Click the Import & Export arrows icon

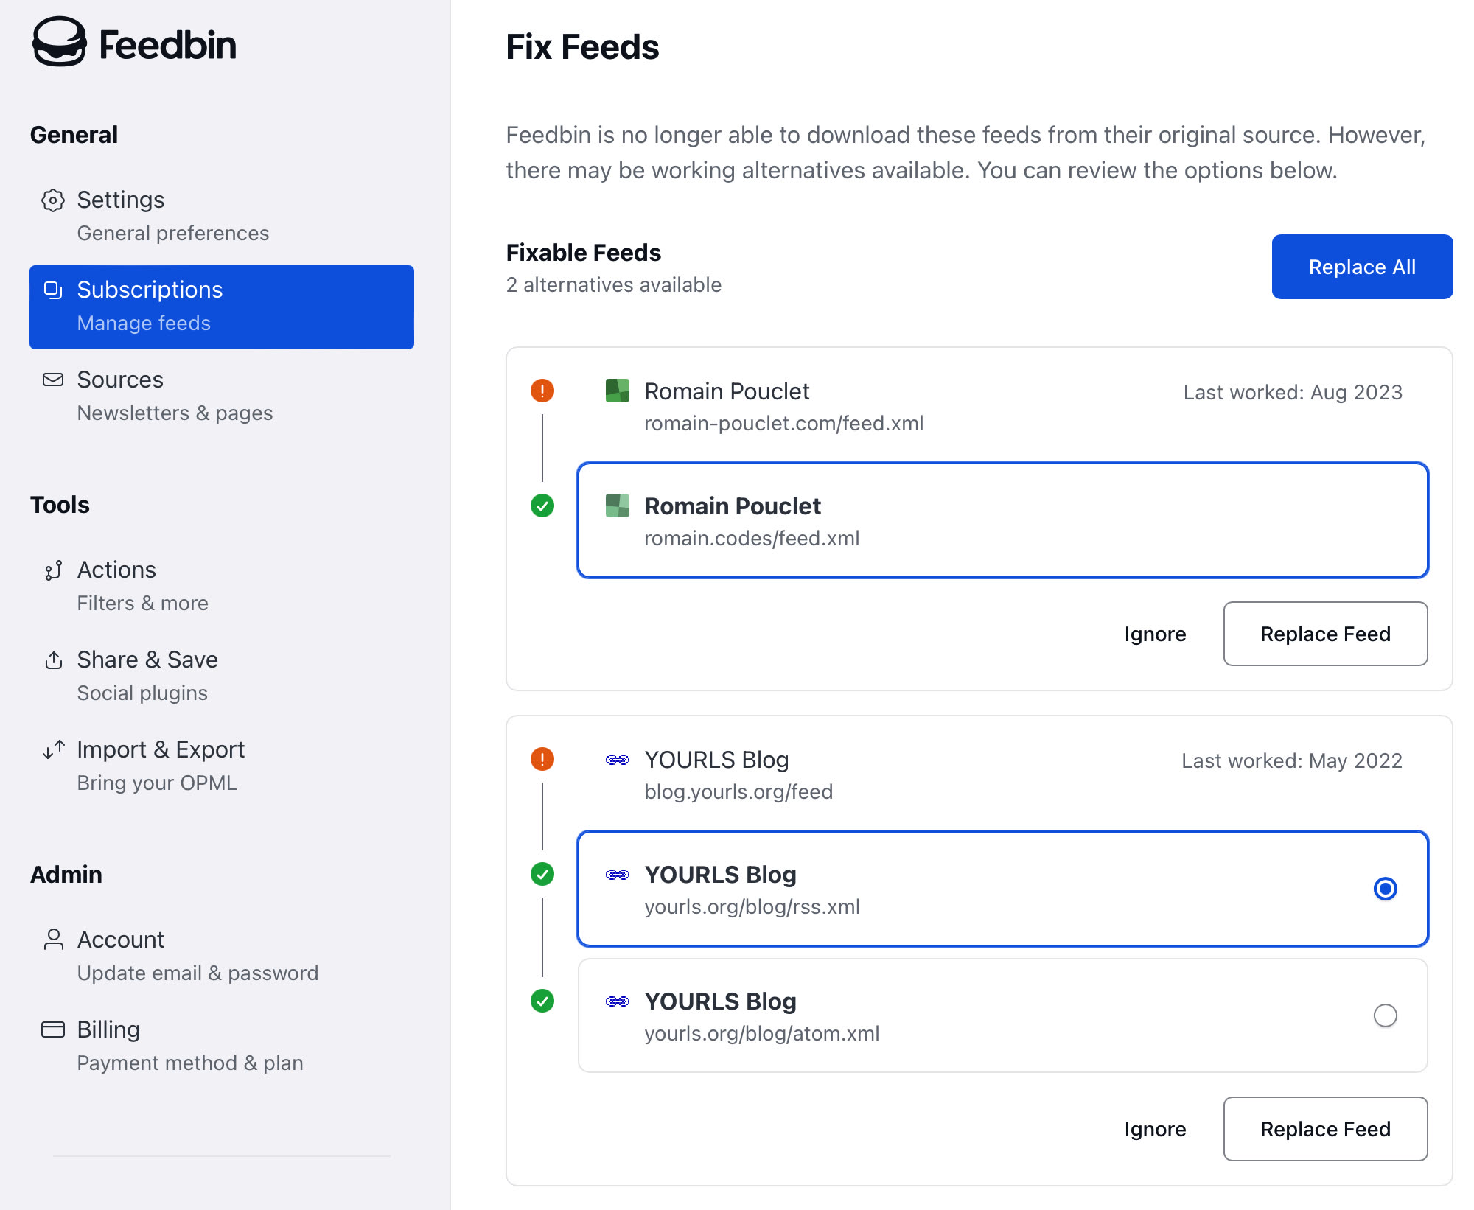point(52,750)
